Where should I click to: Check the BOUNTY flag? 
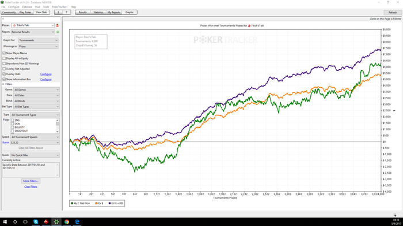click(x=12, y=127)
